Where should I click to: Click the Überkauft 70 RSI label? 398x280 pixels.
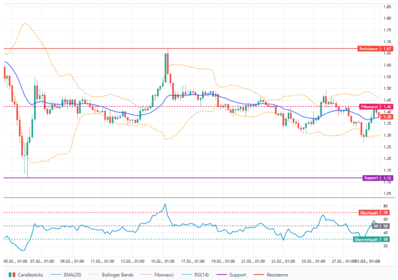(375, 212)
